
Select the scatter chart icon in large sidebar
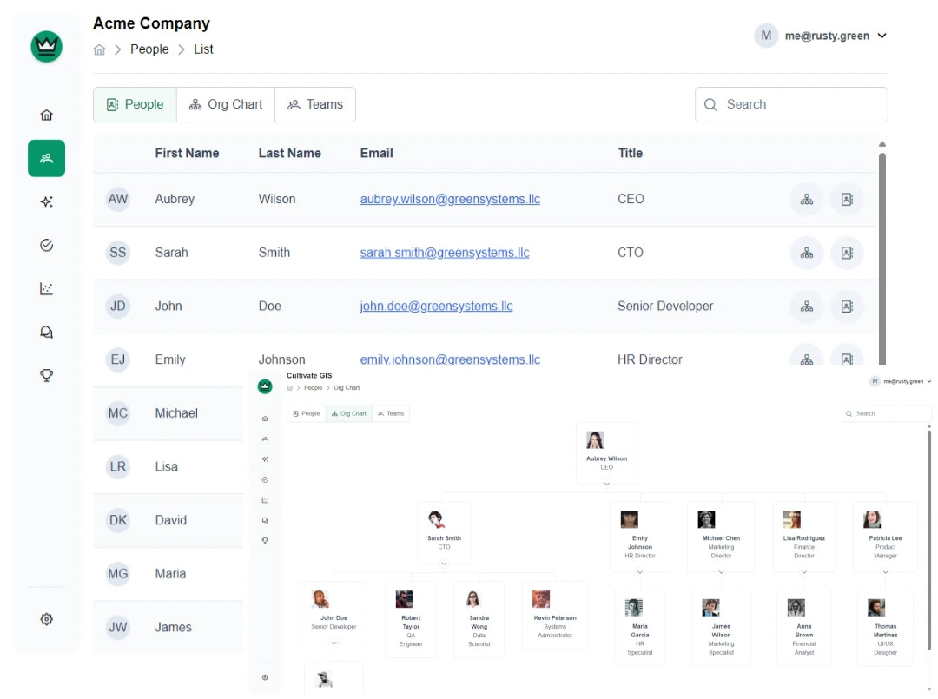pos(47,288)
